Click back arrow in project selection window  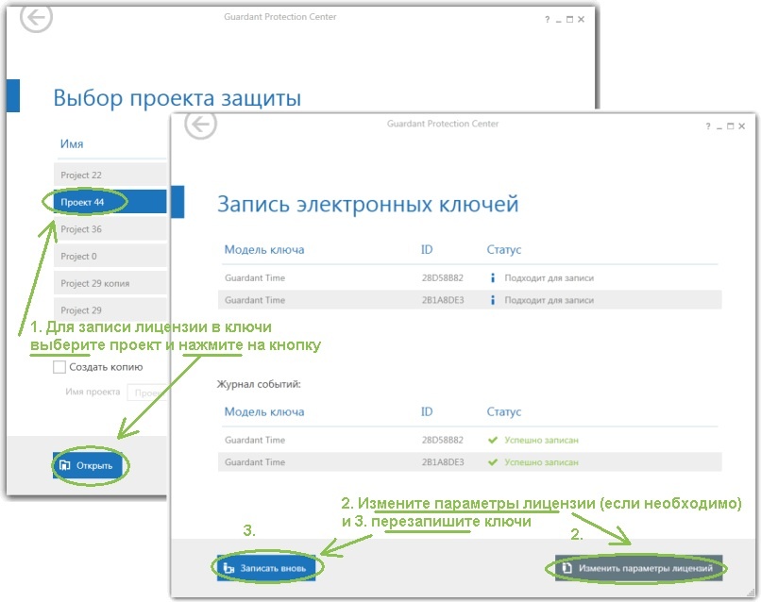coord(36,18)
